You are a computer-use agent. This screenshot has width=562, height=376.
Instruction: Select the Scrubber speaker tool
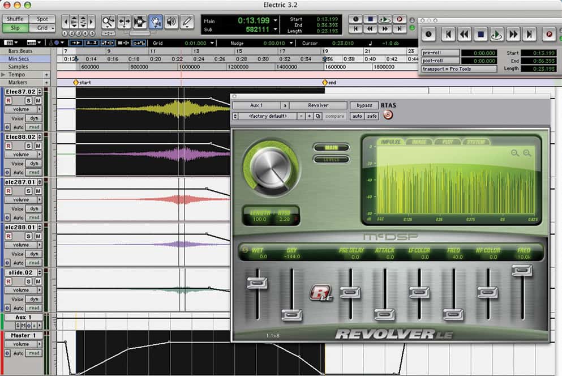pyautogui.click(x=171, y=22)
